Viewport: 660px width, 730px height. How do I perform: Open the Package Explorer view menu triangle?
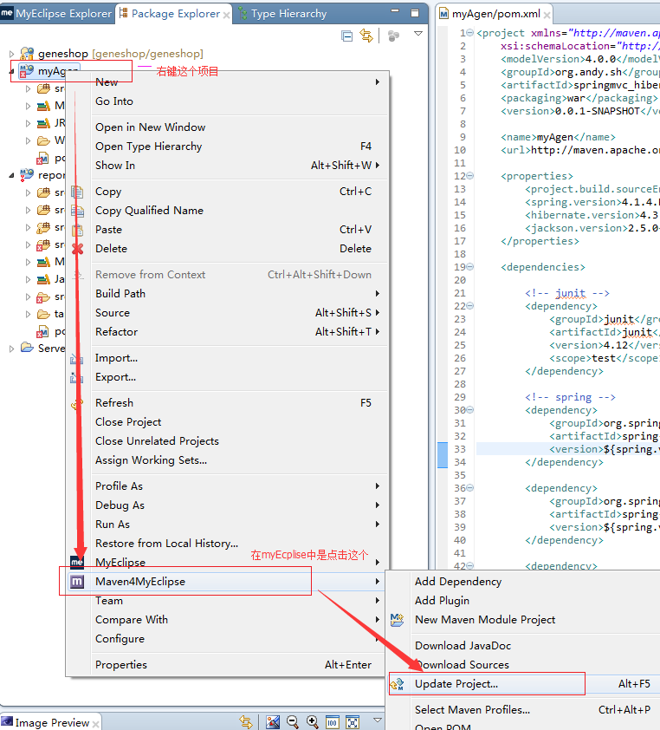tap(418, 34)
